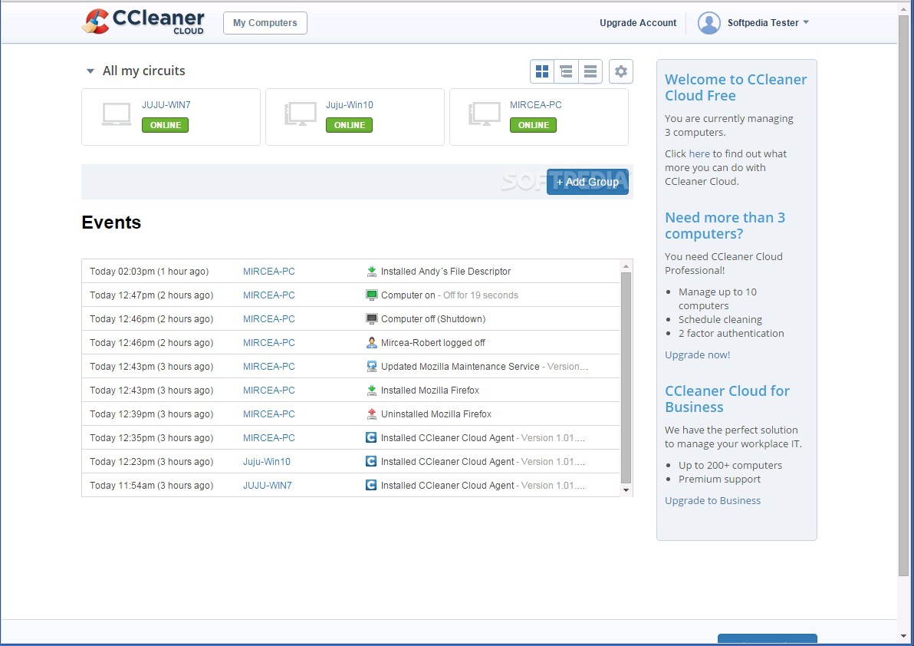914x646 pixels.
Task: Open the JUJU-WIN7 computer link
Action: pyautogui.click(x=166, y=105)
